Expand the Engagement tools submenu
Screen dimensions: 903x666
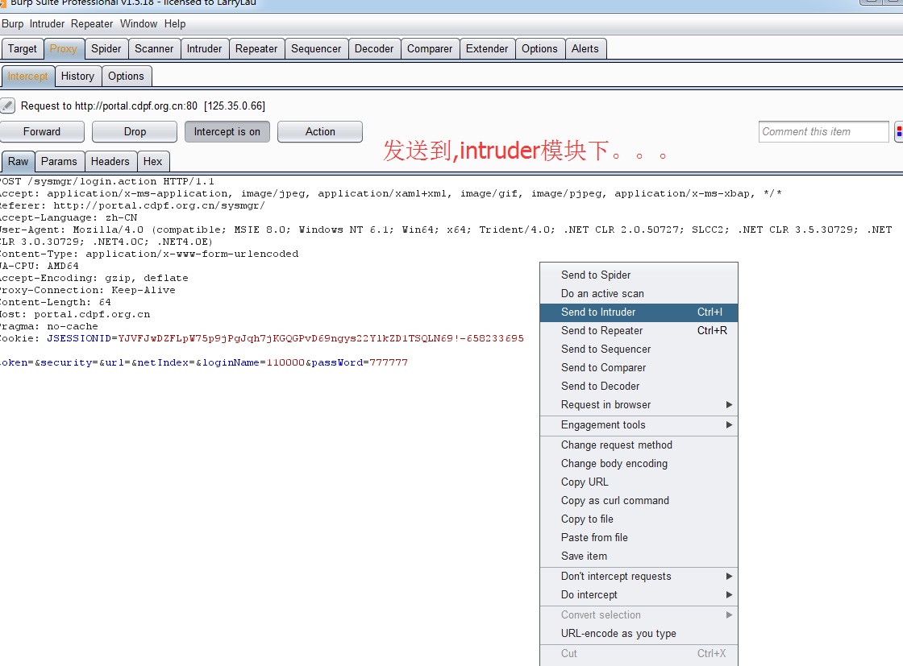639,425
